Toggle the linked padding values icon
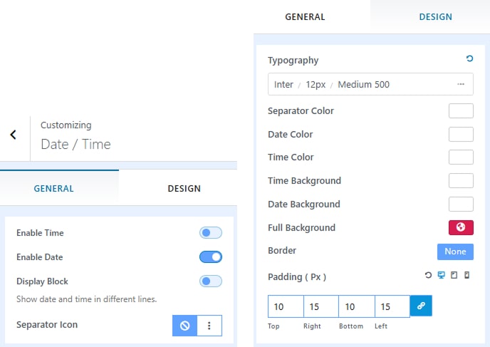The width and height of the screenshot is (490, 347). [x=421, y=306]
